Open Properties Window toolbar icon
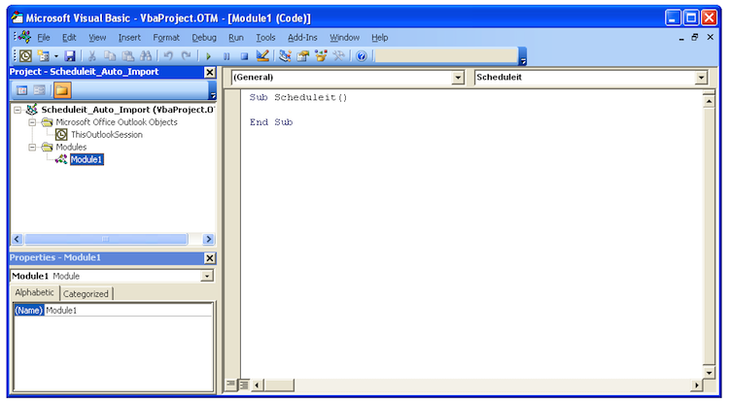 [302, 56]
